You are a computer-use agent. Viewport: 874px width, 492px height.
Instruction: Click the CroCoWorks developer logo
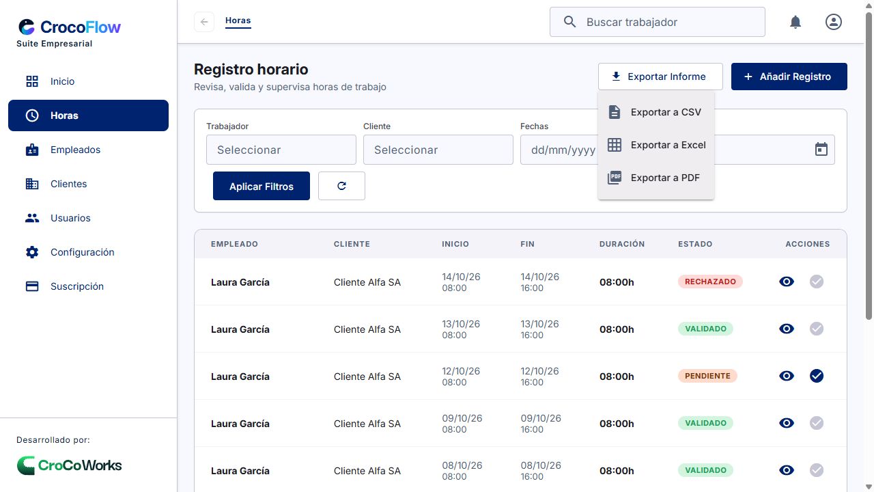(70, 465)
